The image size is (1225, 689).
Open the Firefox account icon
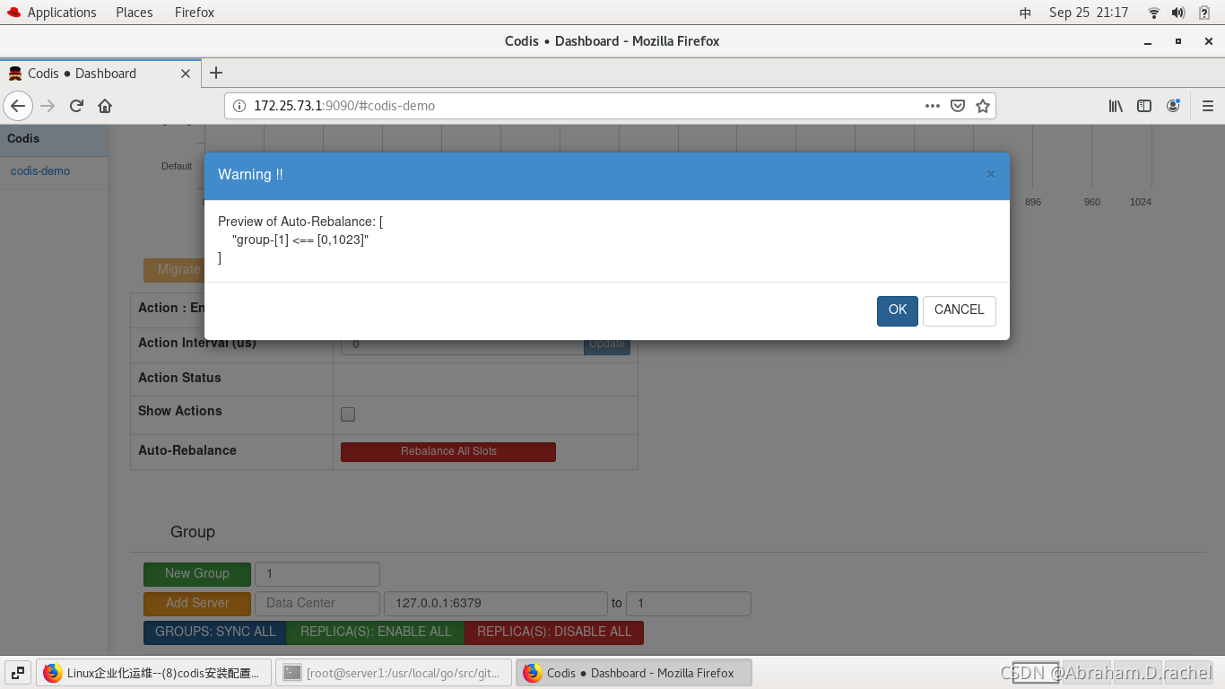click(x=1173, y=106)
